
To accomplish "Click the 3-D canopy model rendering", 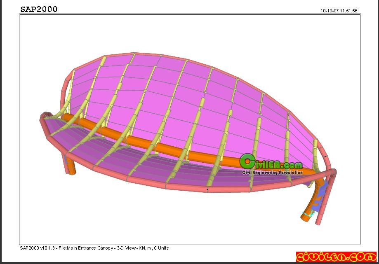I will (188, 139).
